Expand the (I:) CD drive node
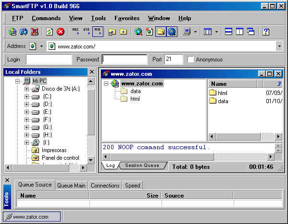 (26, 142)
